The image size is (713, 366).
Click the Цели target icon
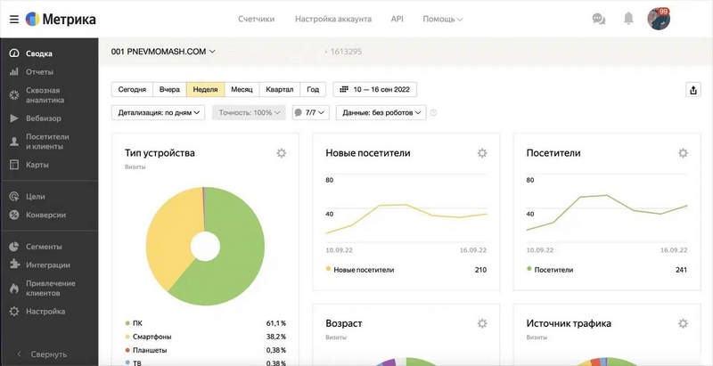pos(14,197)
